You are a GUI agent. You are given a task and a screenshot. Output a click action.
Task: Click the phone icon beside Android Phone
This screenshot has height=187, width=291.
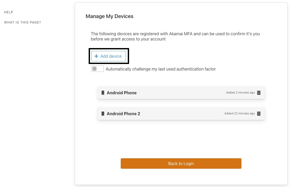103,93
